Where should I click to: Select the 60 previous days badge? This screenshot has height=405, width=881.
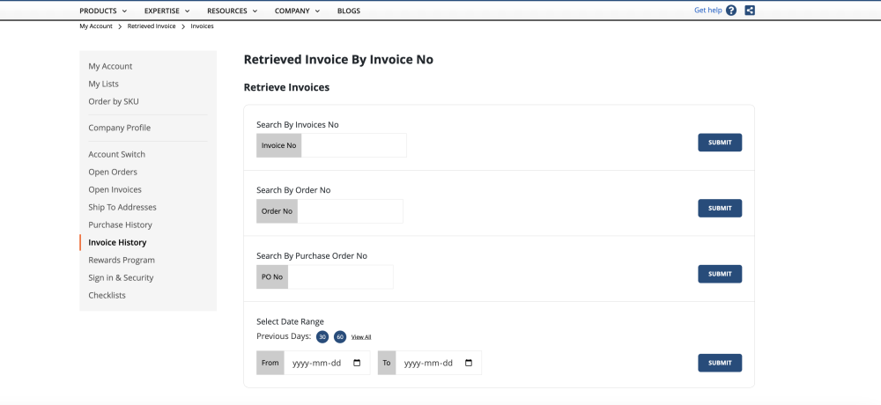click(x=340, y=337)
